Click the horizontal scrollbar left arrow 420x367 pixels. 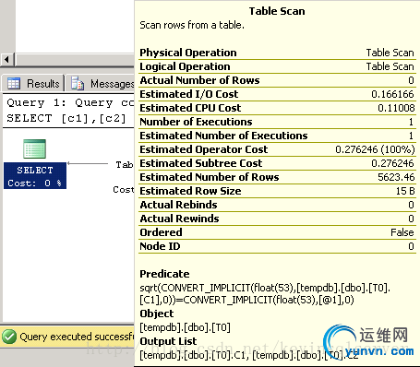[7, 59]
